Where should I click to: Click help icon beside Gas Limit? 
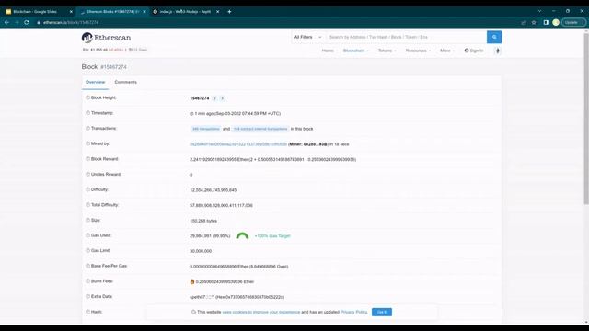tap(88, 251)
